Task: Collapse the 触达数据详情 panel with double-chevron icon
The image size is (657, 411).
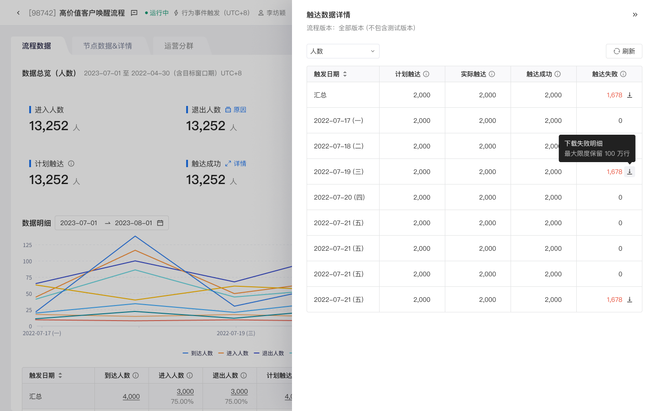Action: [635, 15]
